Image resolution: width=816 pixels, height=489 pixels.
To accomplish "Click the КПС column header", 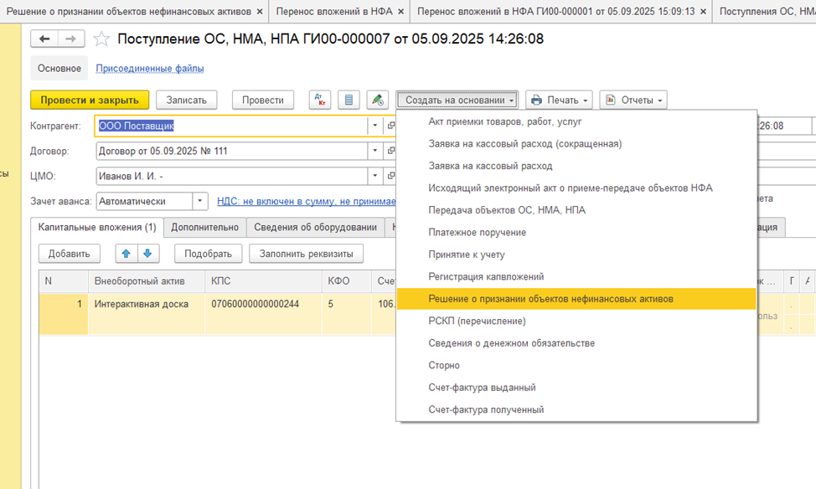I will (263, 281).
